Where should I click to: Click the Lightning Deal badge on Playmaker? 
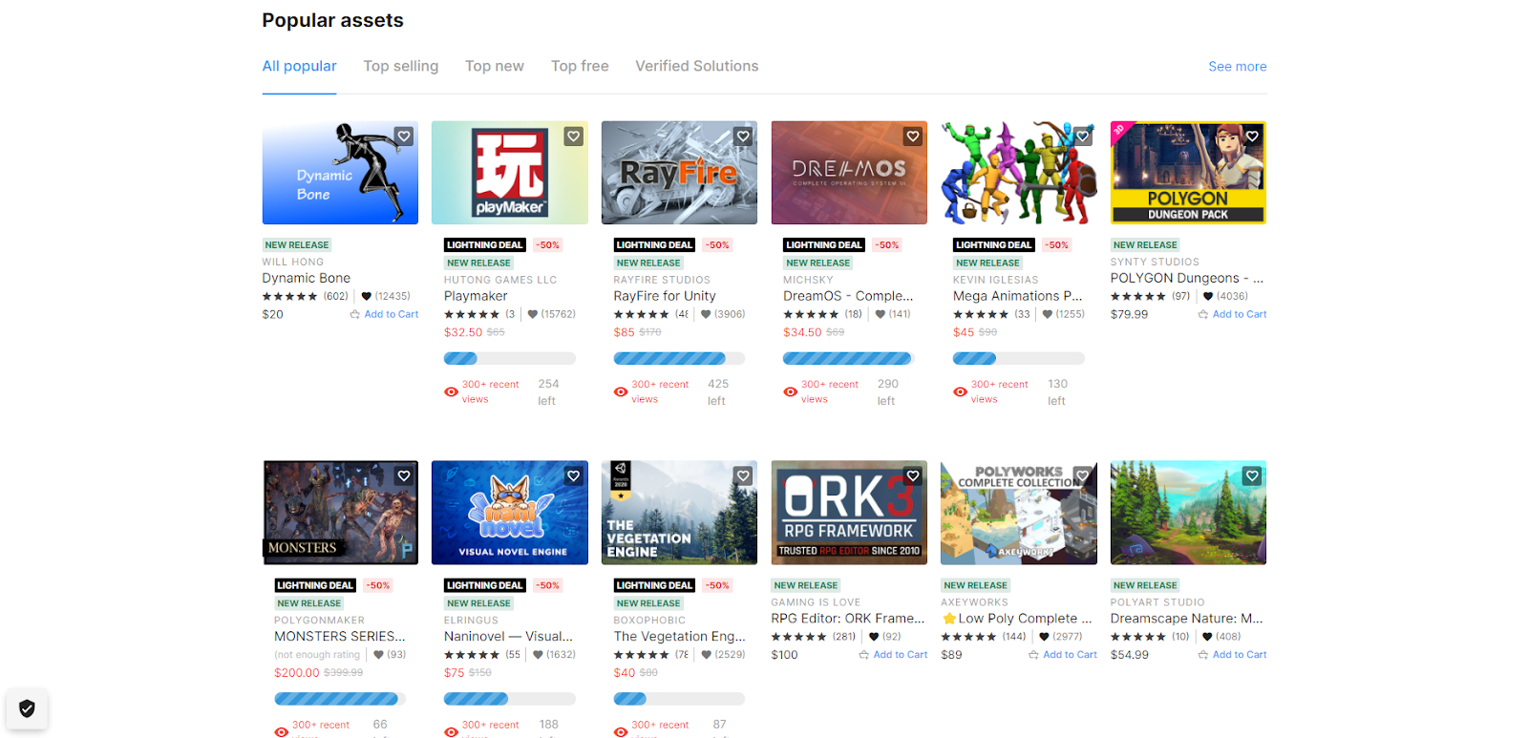pyautogui.click(x=484, y=245)
